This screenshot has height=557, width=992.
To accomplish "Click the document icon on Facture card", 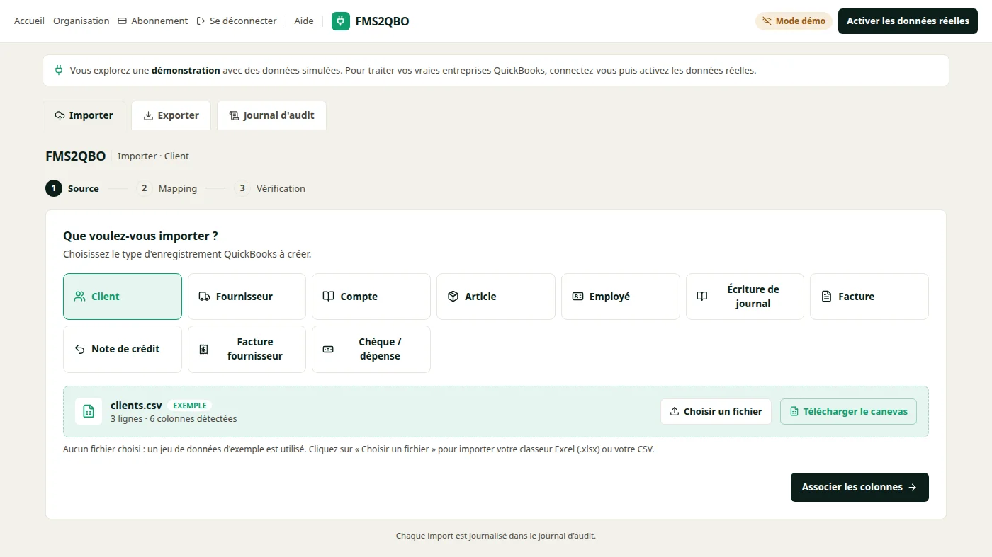I will [826, 297].
